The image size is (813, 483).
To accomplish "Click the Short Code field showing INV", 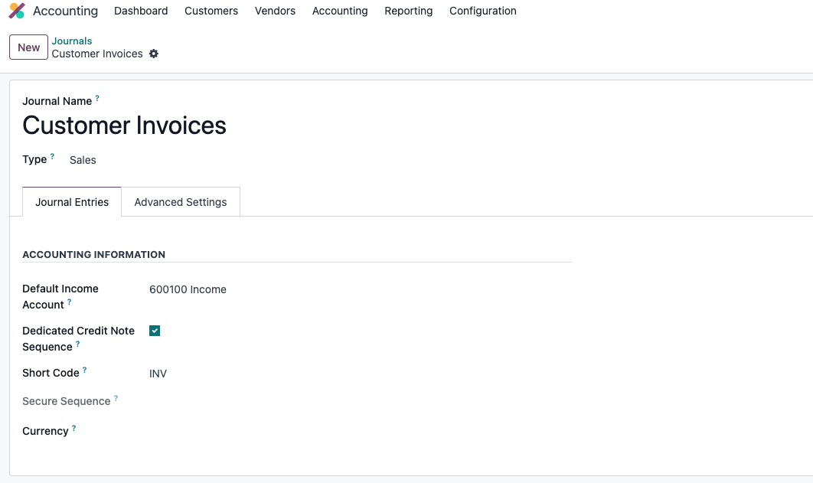I will pos(158,374).
